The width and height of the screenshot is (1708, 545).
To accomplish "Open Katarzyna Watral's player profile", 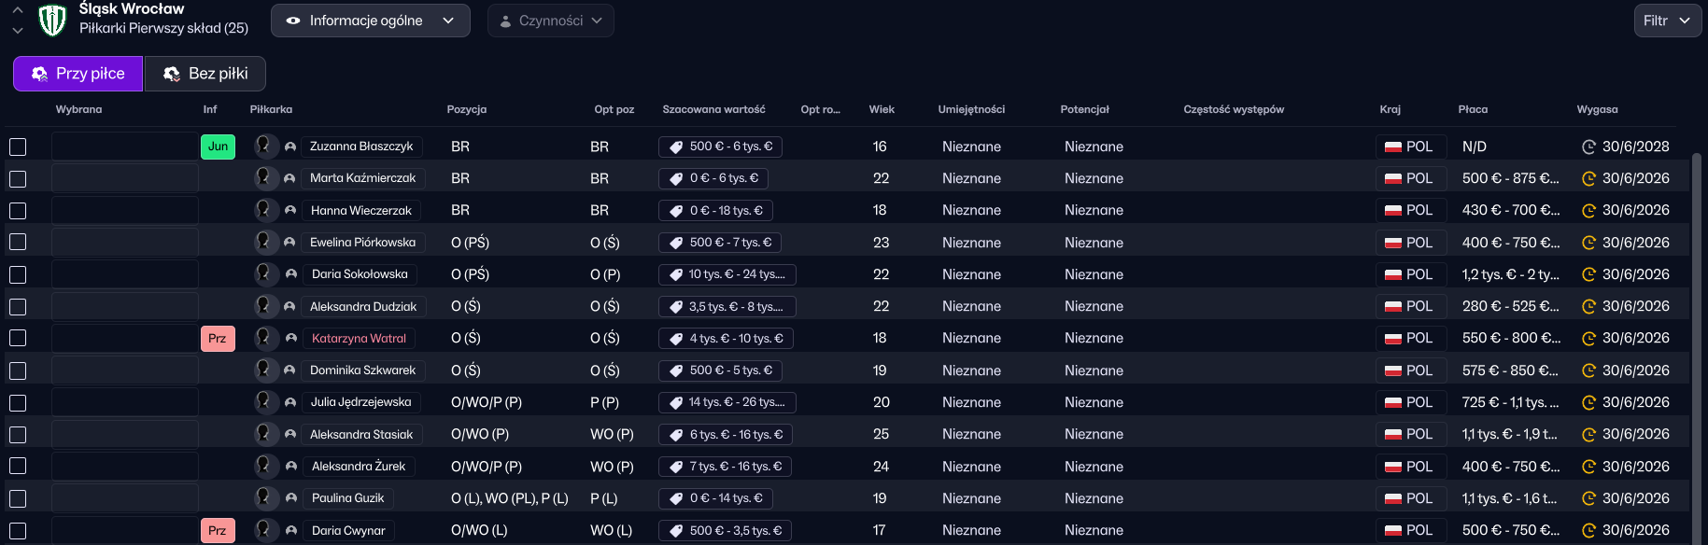I will coord(359,339).
